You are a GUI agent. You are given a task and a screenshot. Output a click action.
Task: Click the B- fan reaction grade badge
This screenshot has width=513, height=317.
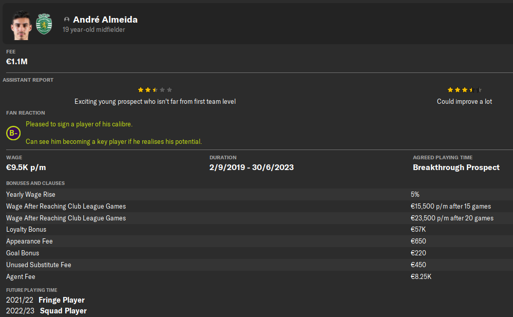tap(13, 133)
